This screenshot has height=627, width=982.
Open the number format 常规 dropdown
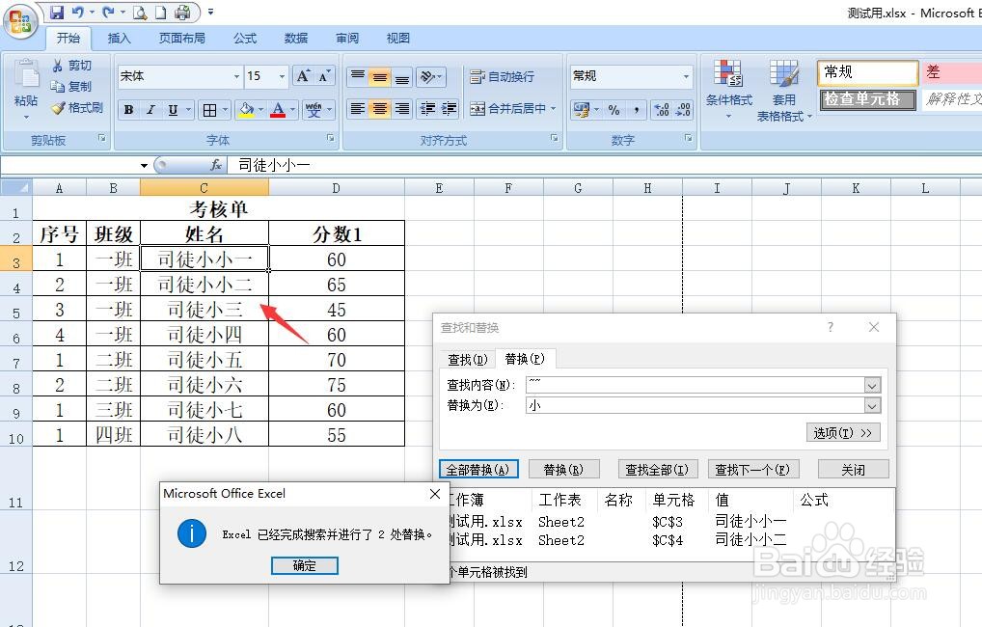pos(686,76)
